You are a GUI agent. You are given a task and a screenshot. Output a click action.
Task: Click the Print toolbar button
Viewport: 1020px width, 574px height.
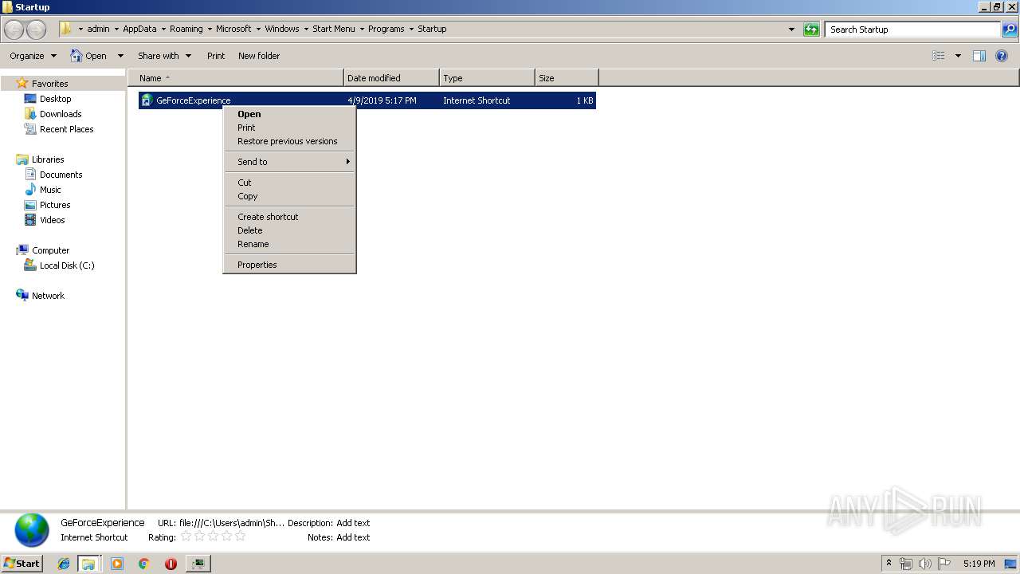(216, 56)
